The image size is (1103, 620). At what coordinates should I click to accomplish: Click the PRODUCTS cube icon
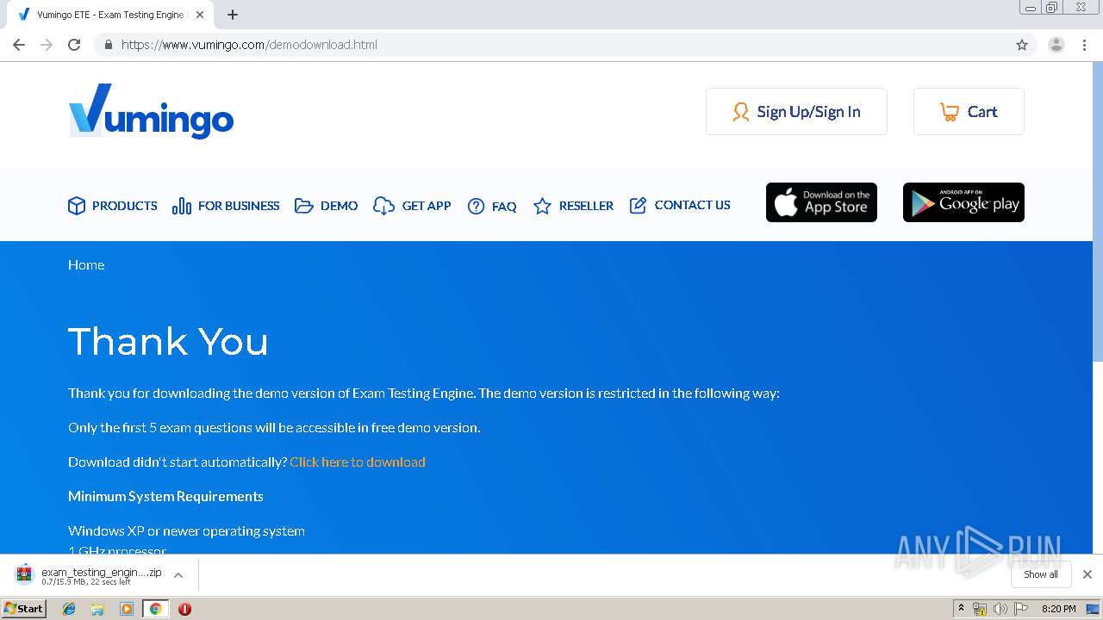(x=77, y=206)
